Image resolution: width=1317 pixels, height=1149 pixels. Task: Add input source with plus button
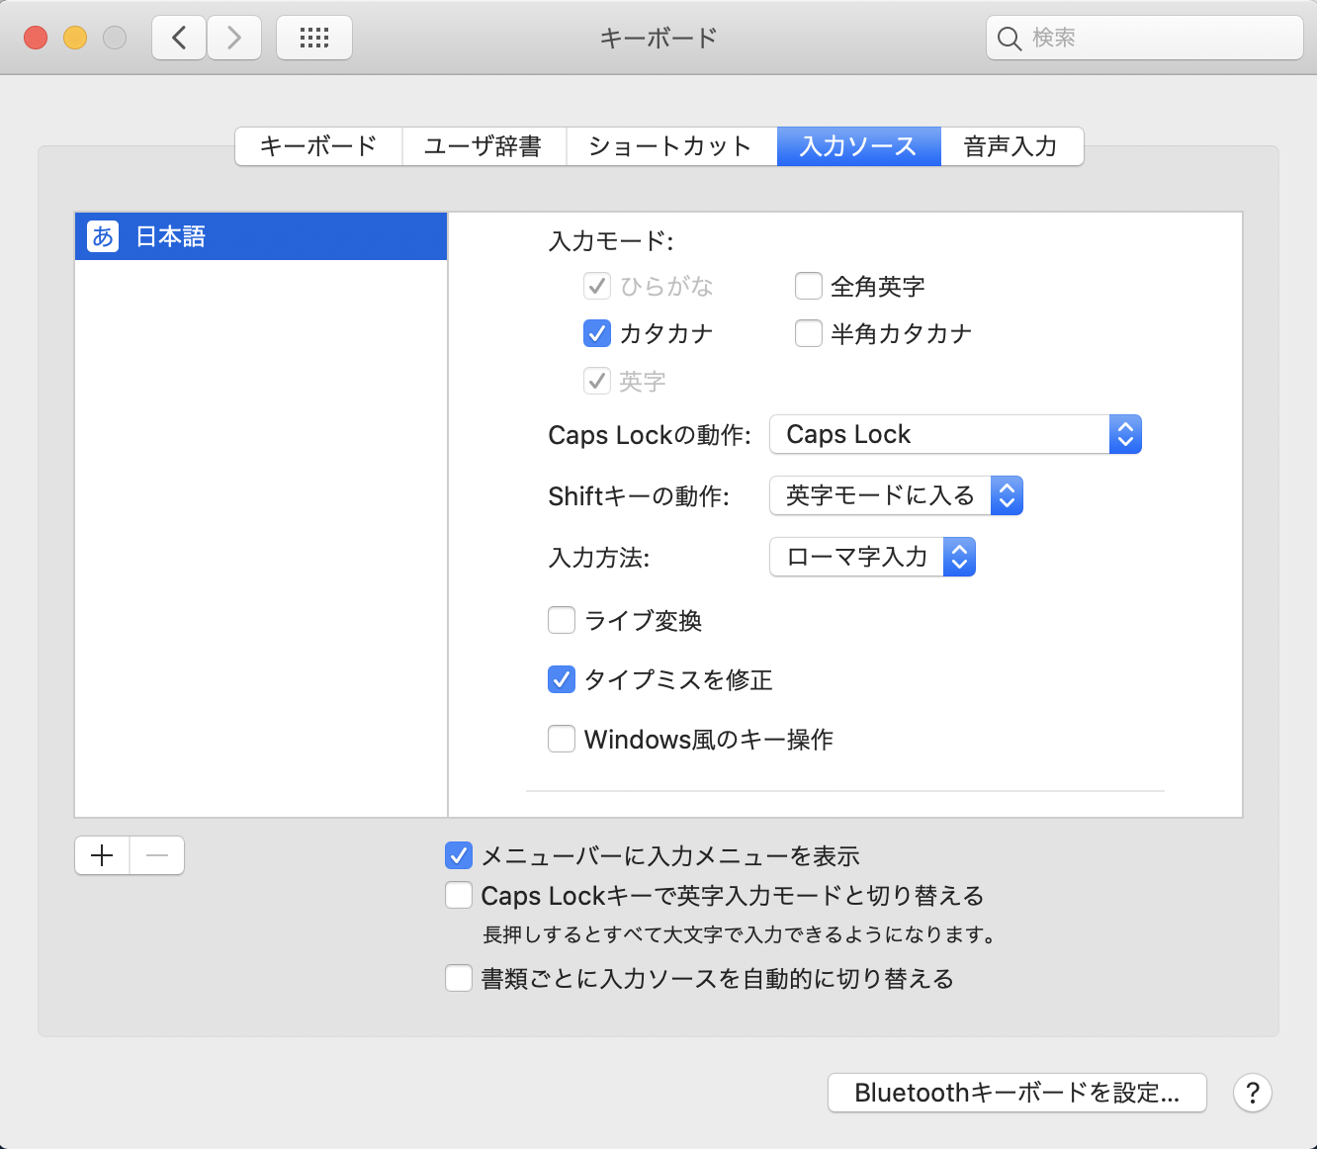click(x=102, y=855)
